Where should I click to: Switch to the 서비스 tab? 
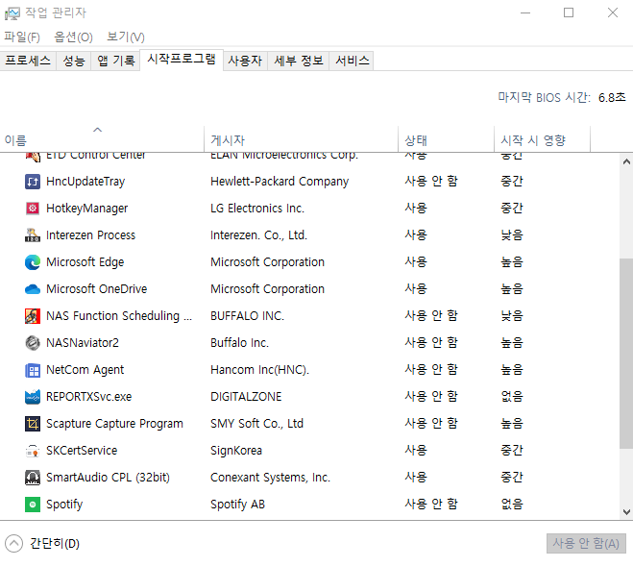(353, 61)
